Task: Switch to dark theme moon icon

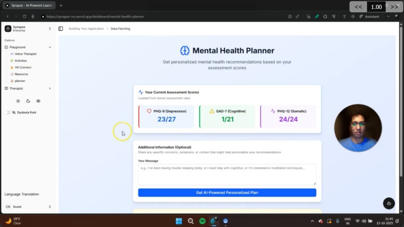Action: [28, 101]
